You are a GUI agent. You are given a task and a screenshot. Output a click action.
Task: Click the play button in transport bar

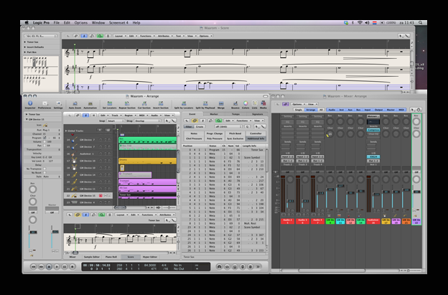57,267
